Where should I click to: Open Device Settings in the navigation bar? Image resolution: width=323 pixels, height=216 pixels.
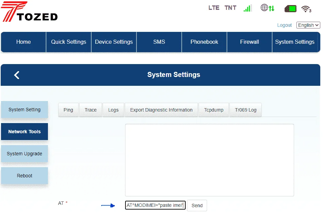click(x=114, y=42)
